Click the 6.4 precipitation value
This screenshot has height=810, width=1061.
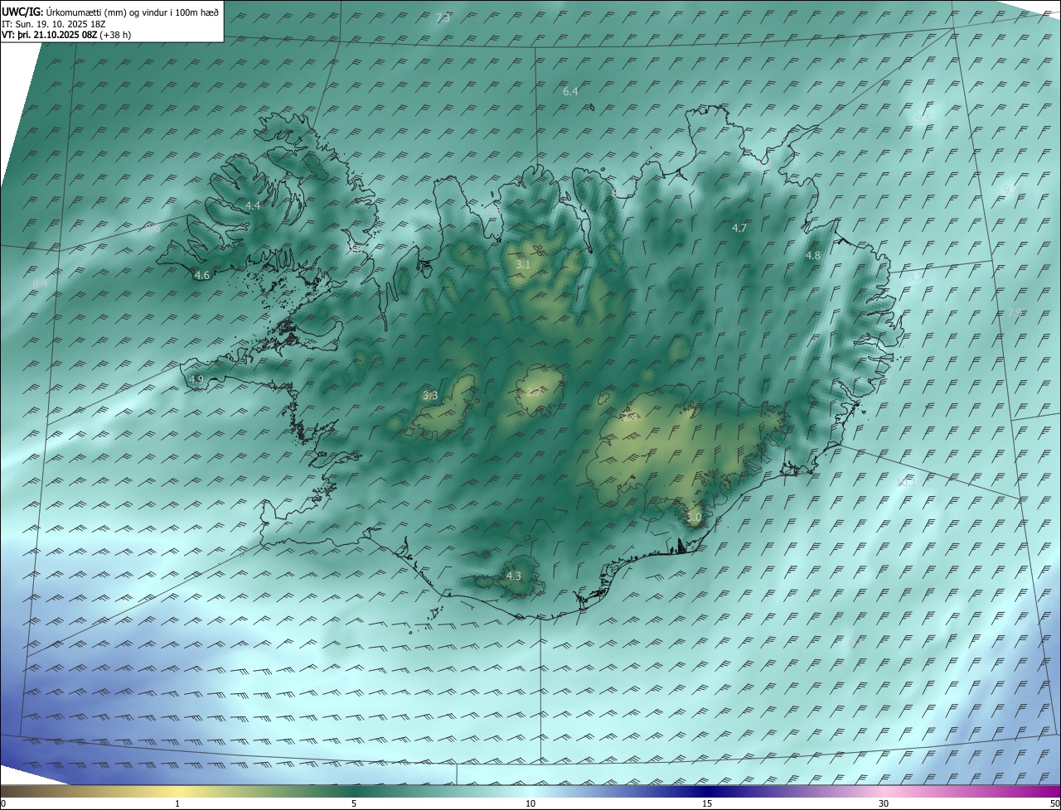(x=570, y=92)
